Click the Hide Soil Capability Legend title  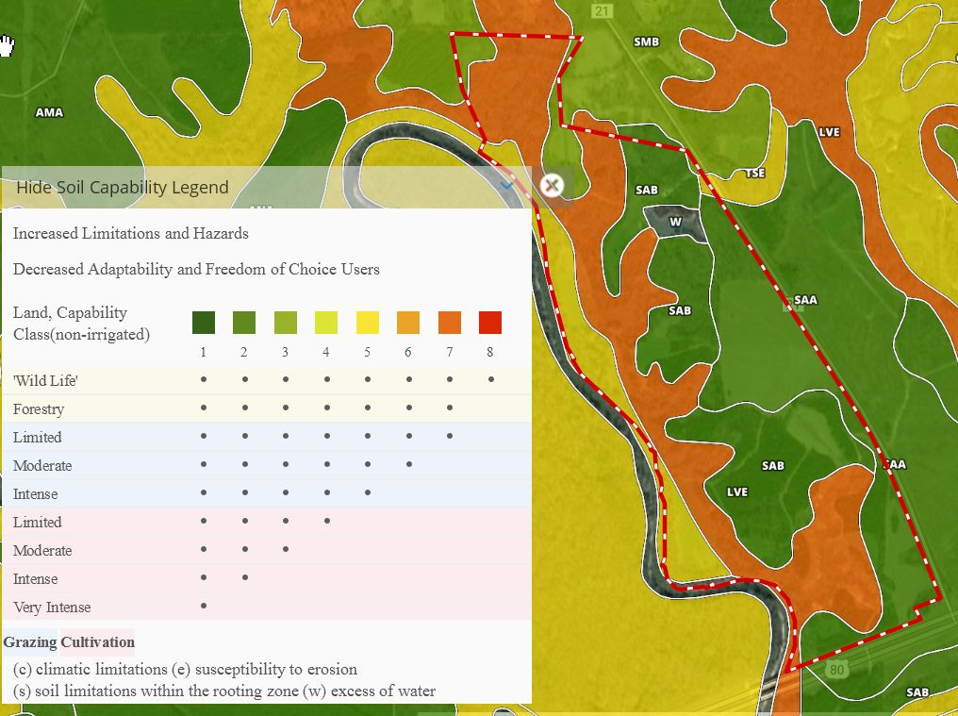[x=123, y=187]
